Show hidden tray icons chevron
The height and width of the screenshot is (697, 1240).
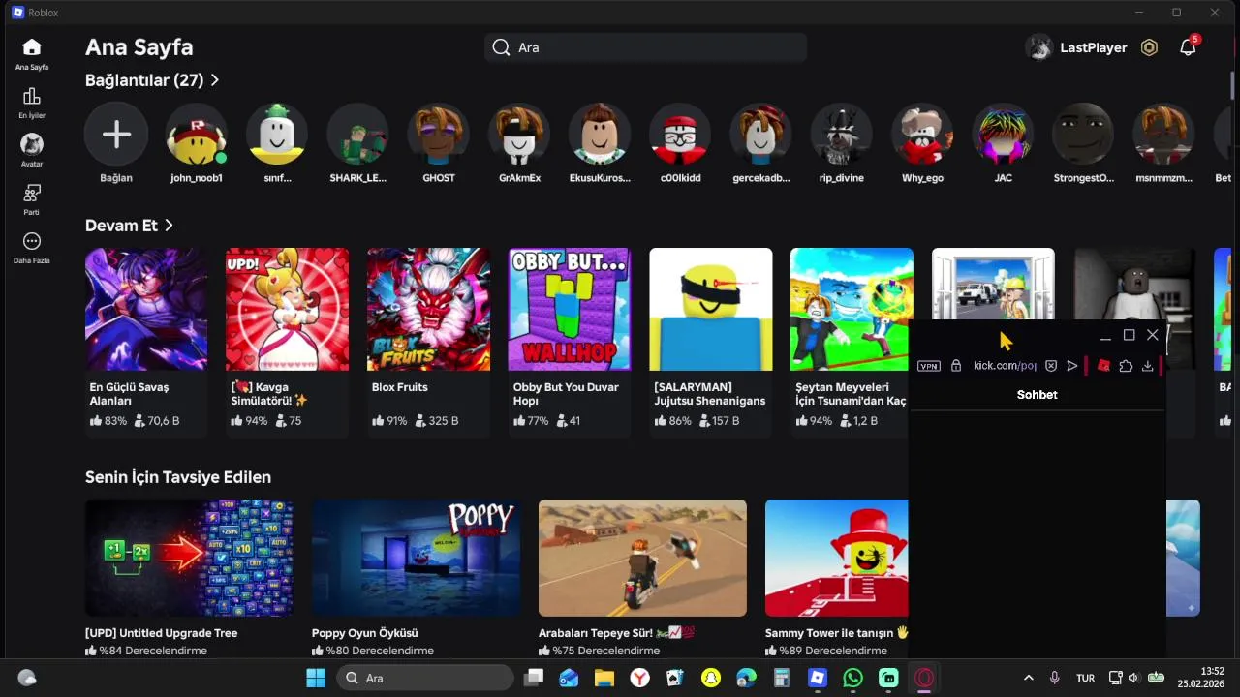tap(1028, 678)
